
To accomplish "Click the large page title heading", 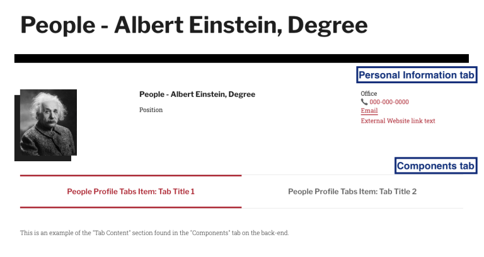I will [x=193, y=25].
